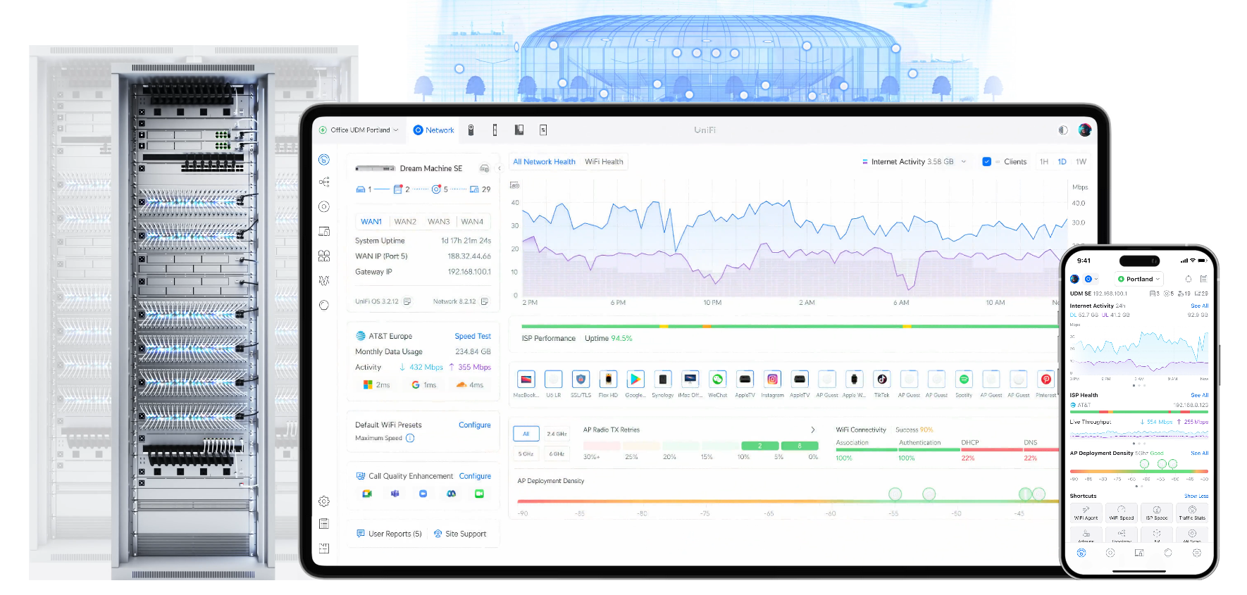Open the Connect display app icon in top bar

(x=543, y=130)
